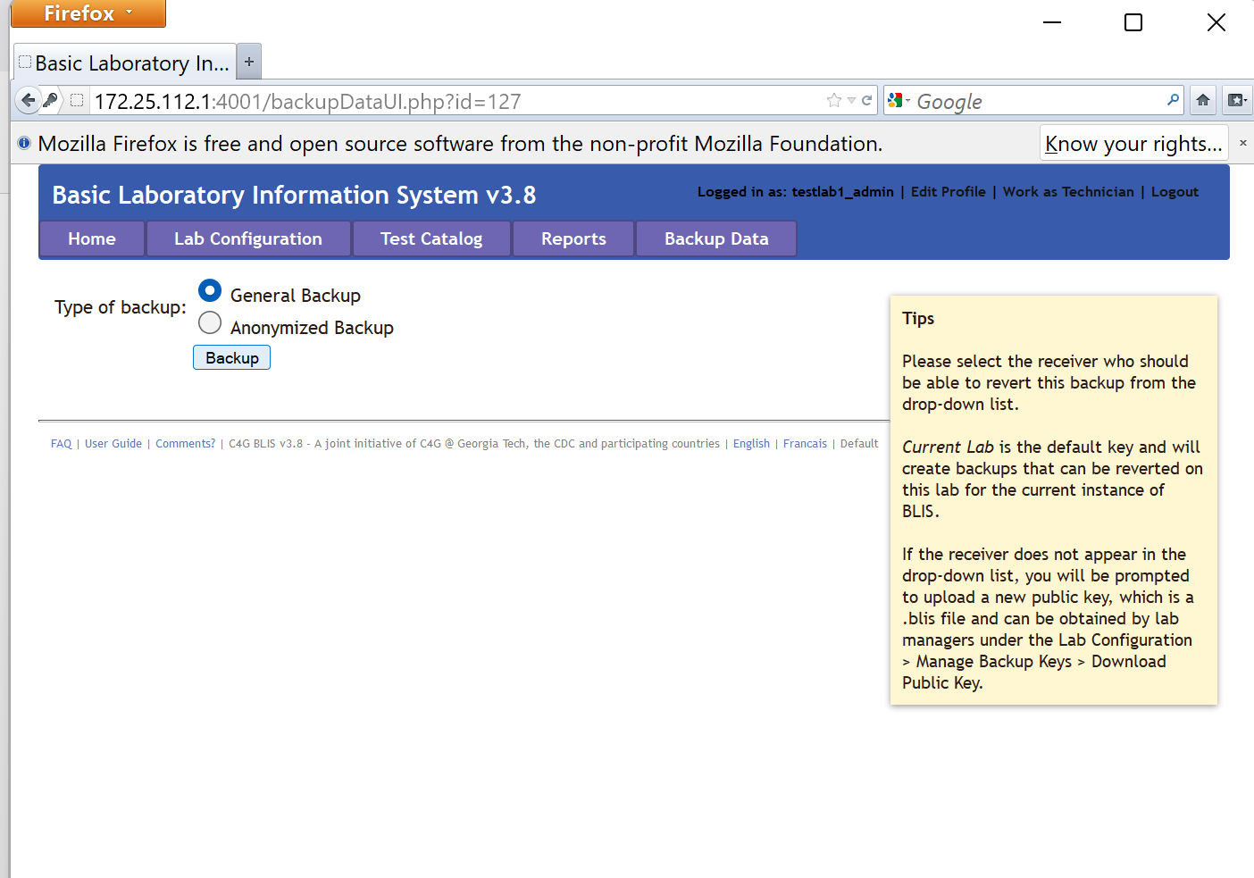
Task: Switch language to English
Action: click(751, 443)
